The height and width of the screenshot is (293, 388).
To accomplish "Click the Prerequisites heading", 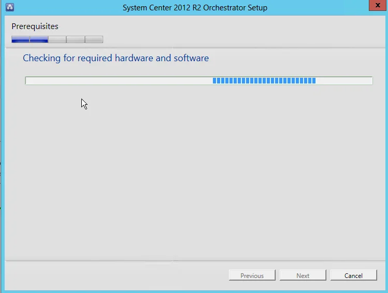I will (x=35, y=26).
